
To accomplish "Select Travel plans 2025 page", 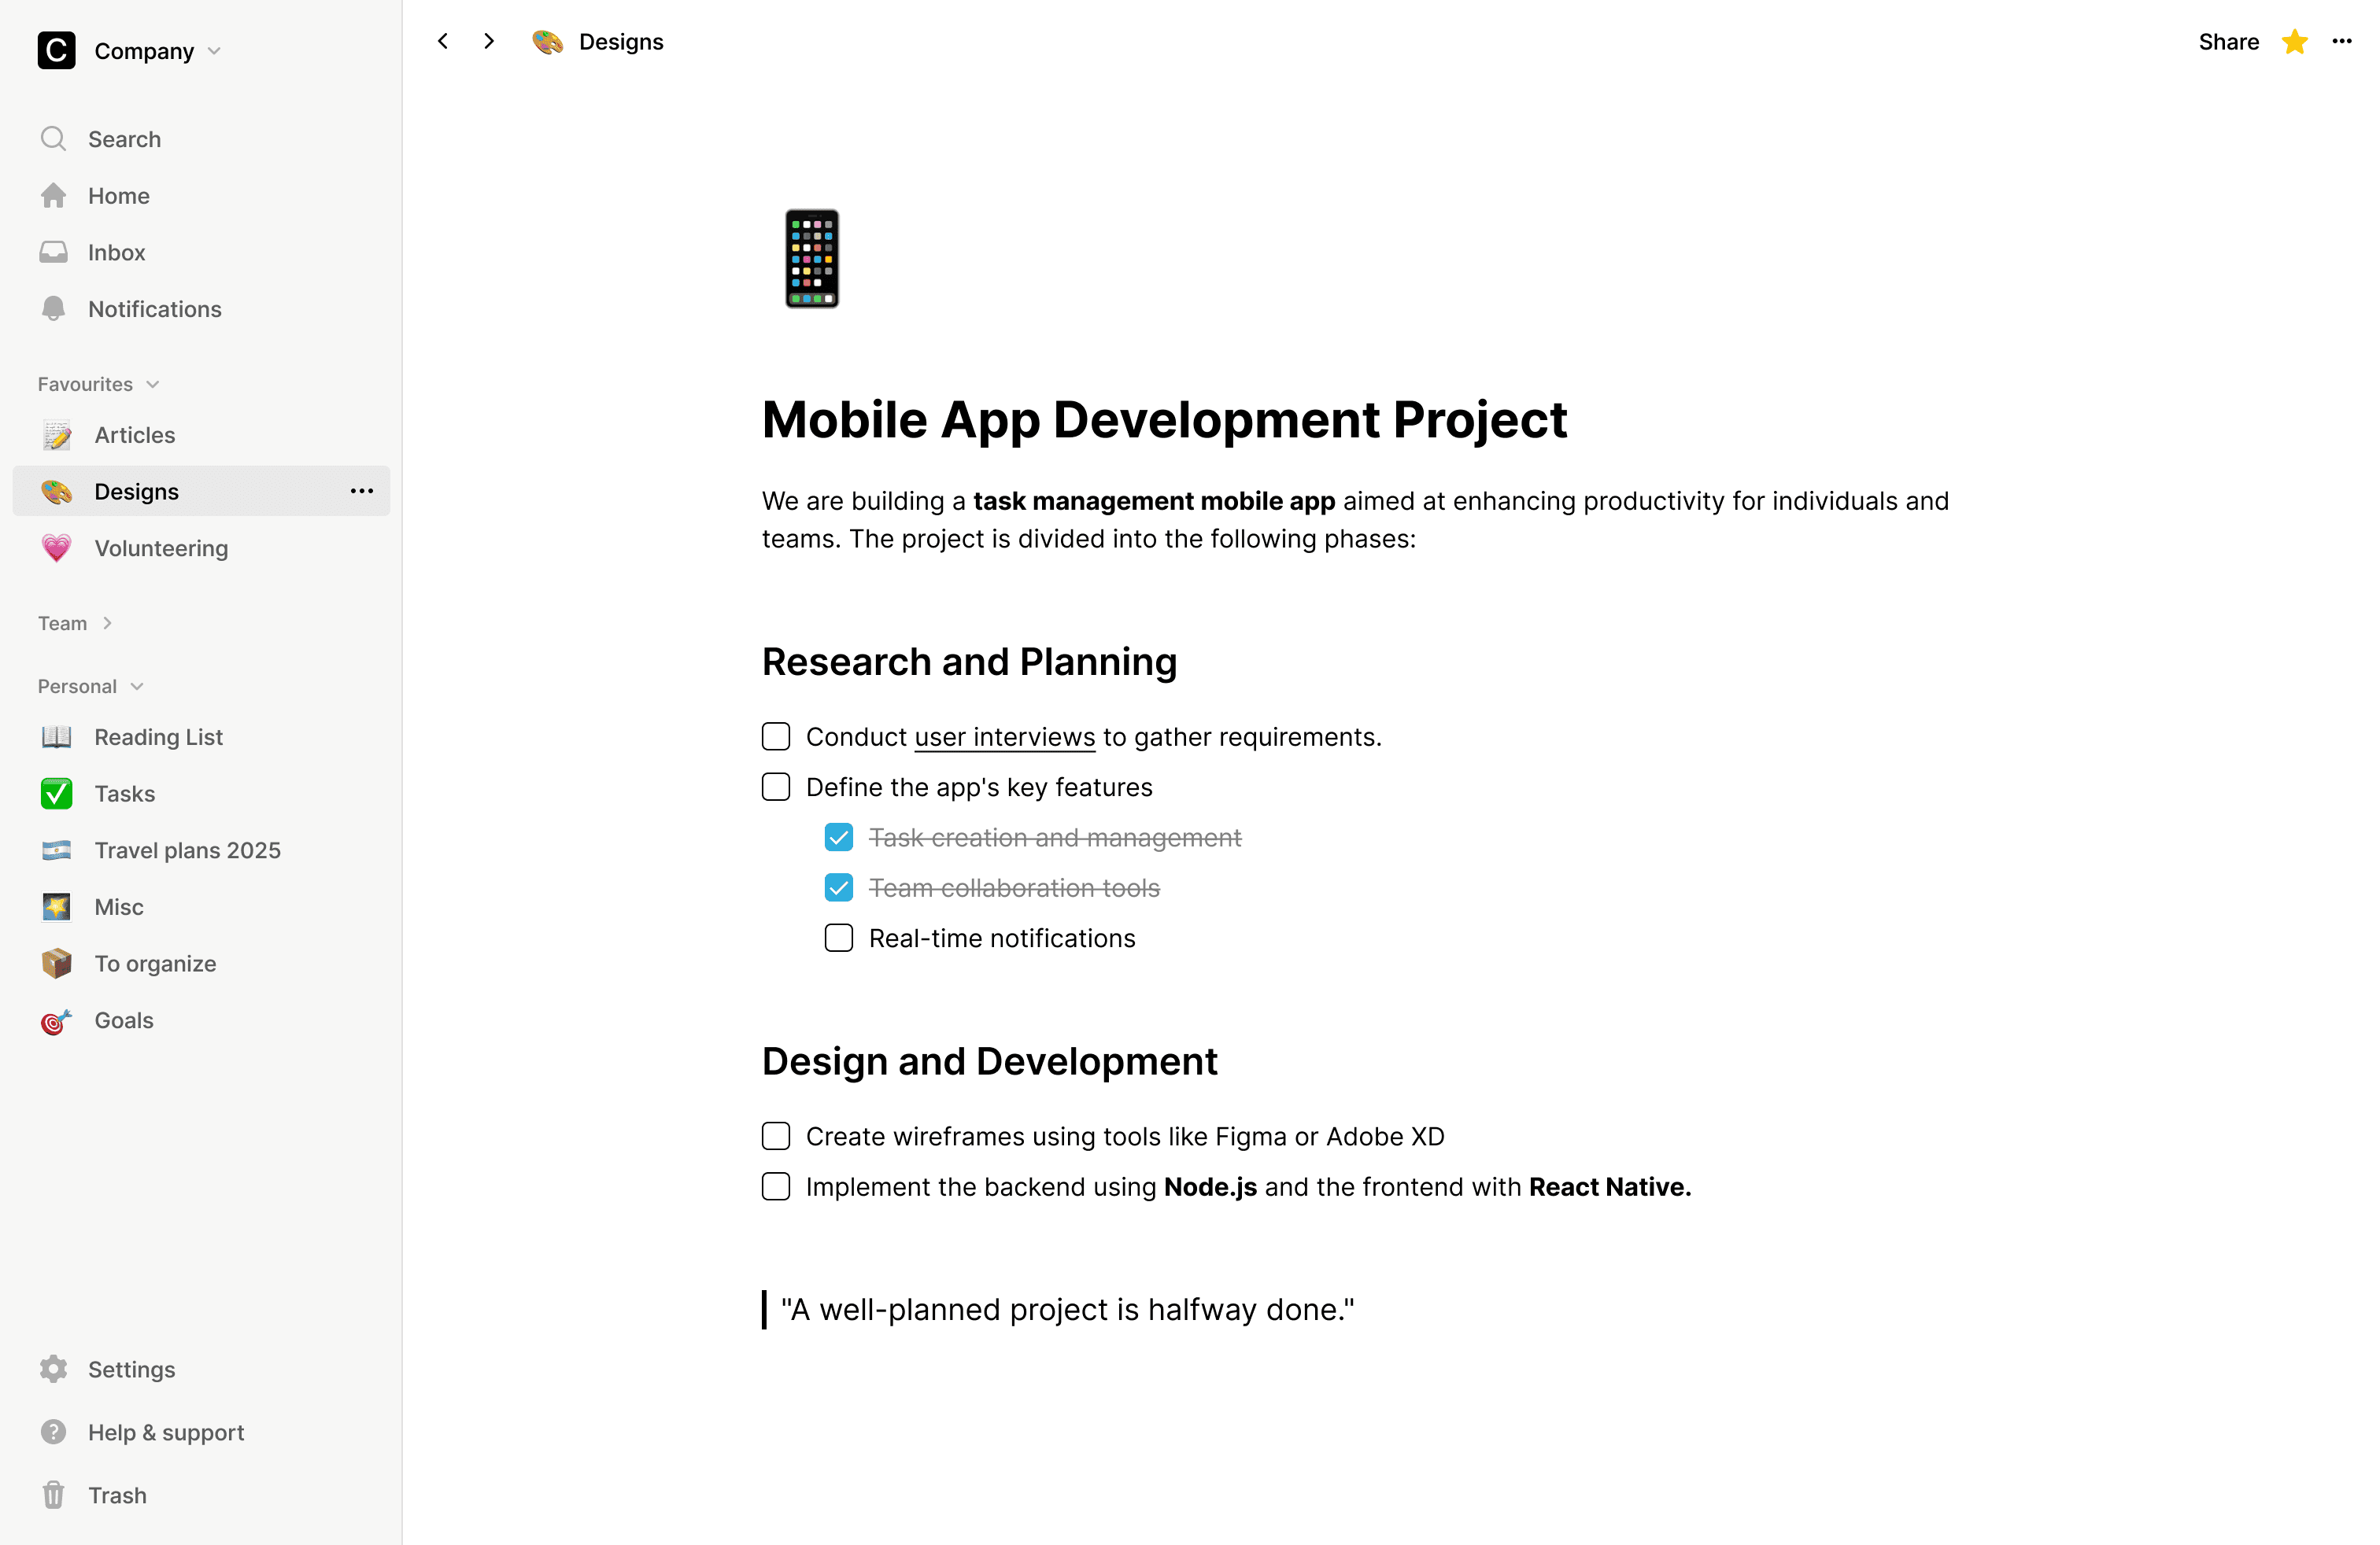I will pos(187,850).
